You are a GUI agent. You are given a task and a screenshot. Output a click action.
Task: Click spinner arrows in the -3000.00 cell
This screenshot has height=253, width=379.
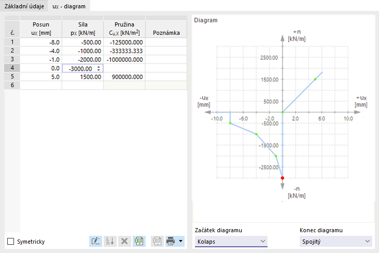coord(99,69)
